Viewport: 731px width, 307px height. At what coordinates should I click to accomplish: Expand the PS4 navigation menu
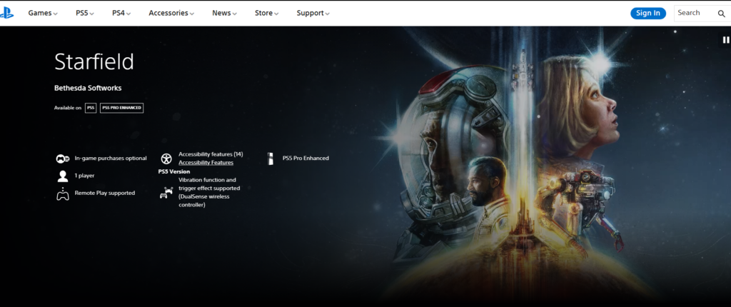[121, 13]
